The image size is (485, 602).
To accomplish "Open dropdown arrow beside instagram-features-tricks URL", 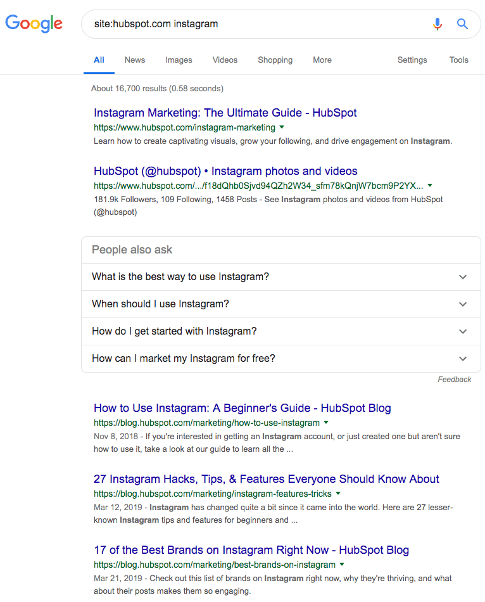I will [x=338, y=493].
